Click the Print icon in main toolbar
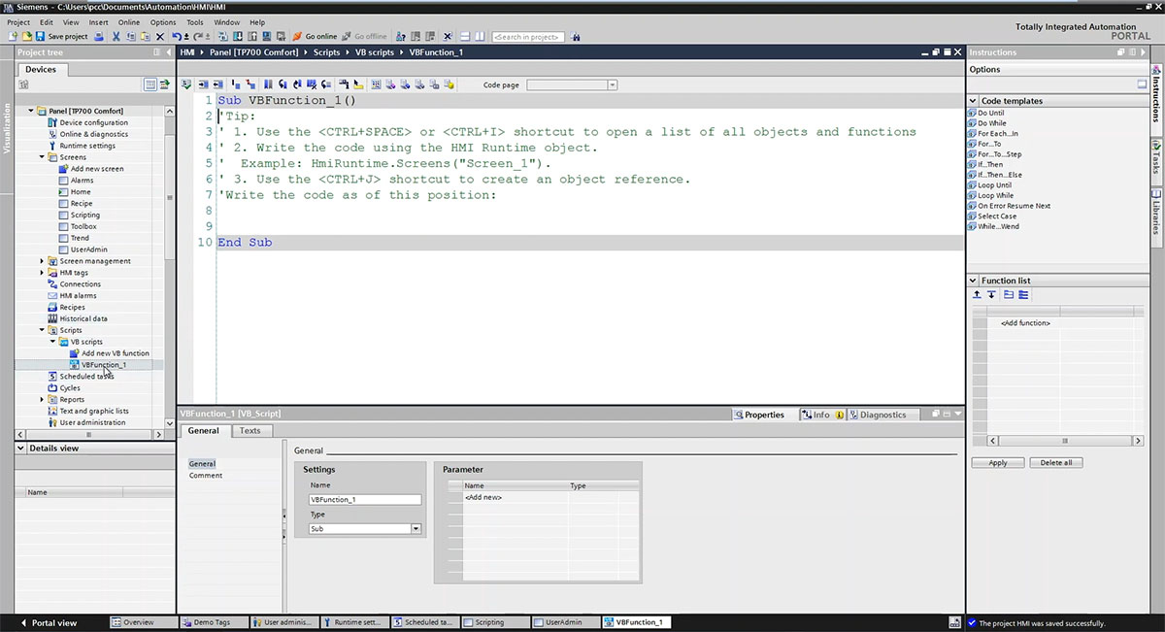1165x632 pixels. [x=99, y=37]
